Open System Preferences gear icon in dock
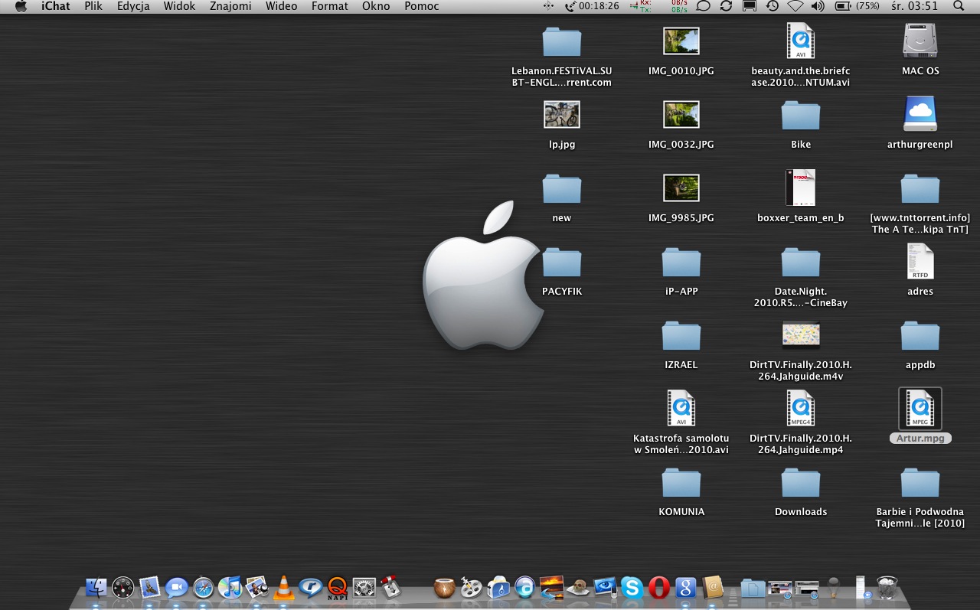 click(364, 587)
